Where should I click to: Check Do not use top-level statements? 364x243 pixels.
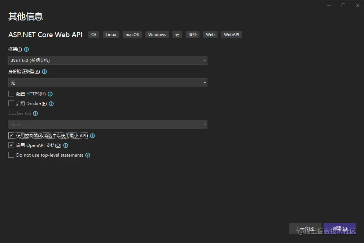pos(11,155)
